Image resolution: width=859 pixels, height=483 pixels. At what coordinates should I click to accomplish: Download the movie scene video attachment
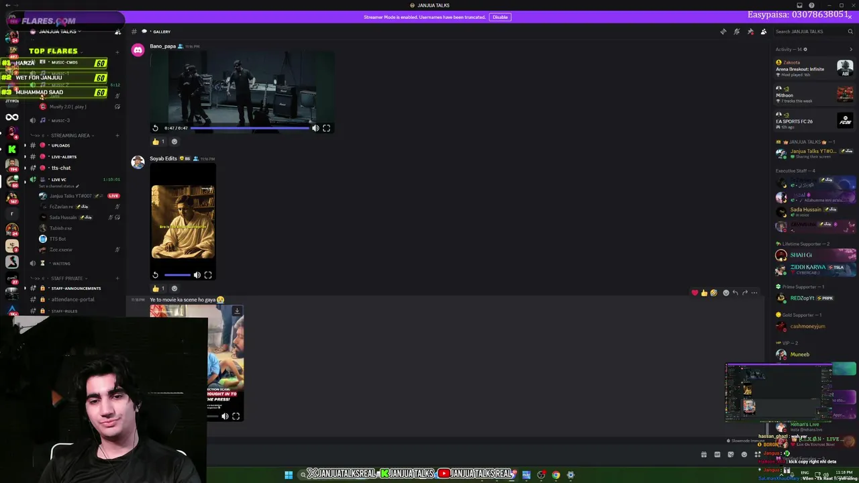[236, 311]
